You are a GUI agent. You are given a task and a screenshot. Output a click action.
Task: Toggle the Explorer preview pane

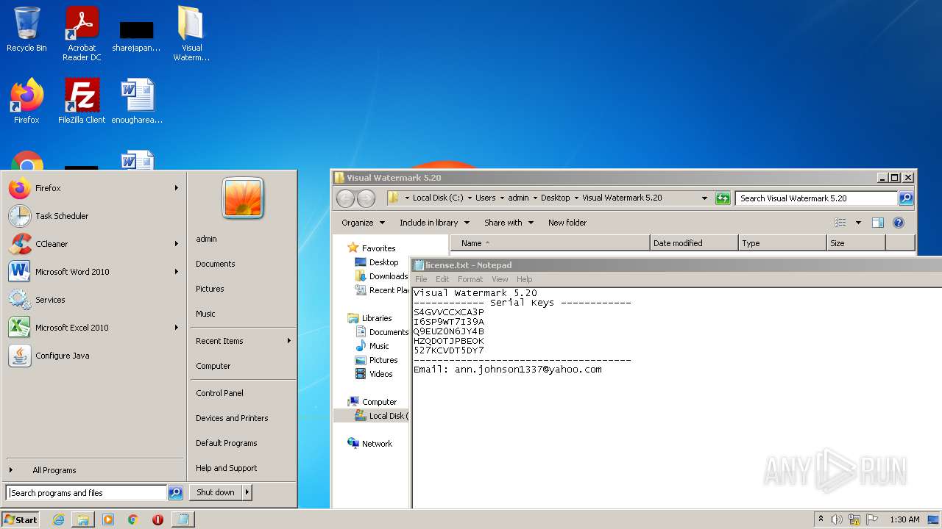click(x=878, y=223)
